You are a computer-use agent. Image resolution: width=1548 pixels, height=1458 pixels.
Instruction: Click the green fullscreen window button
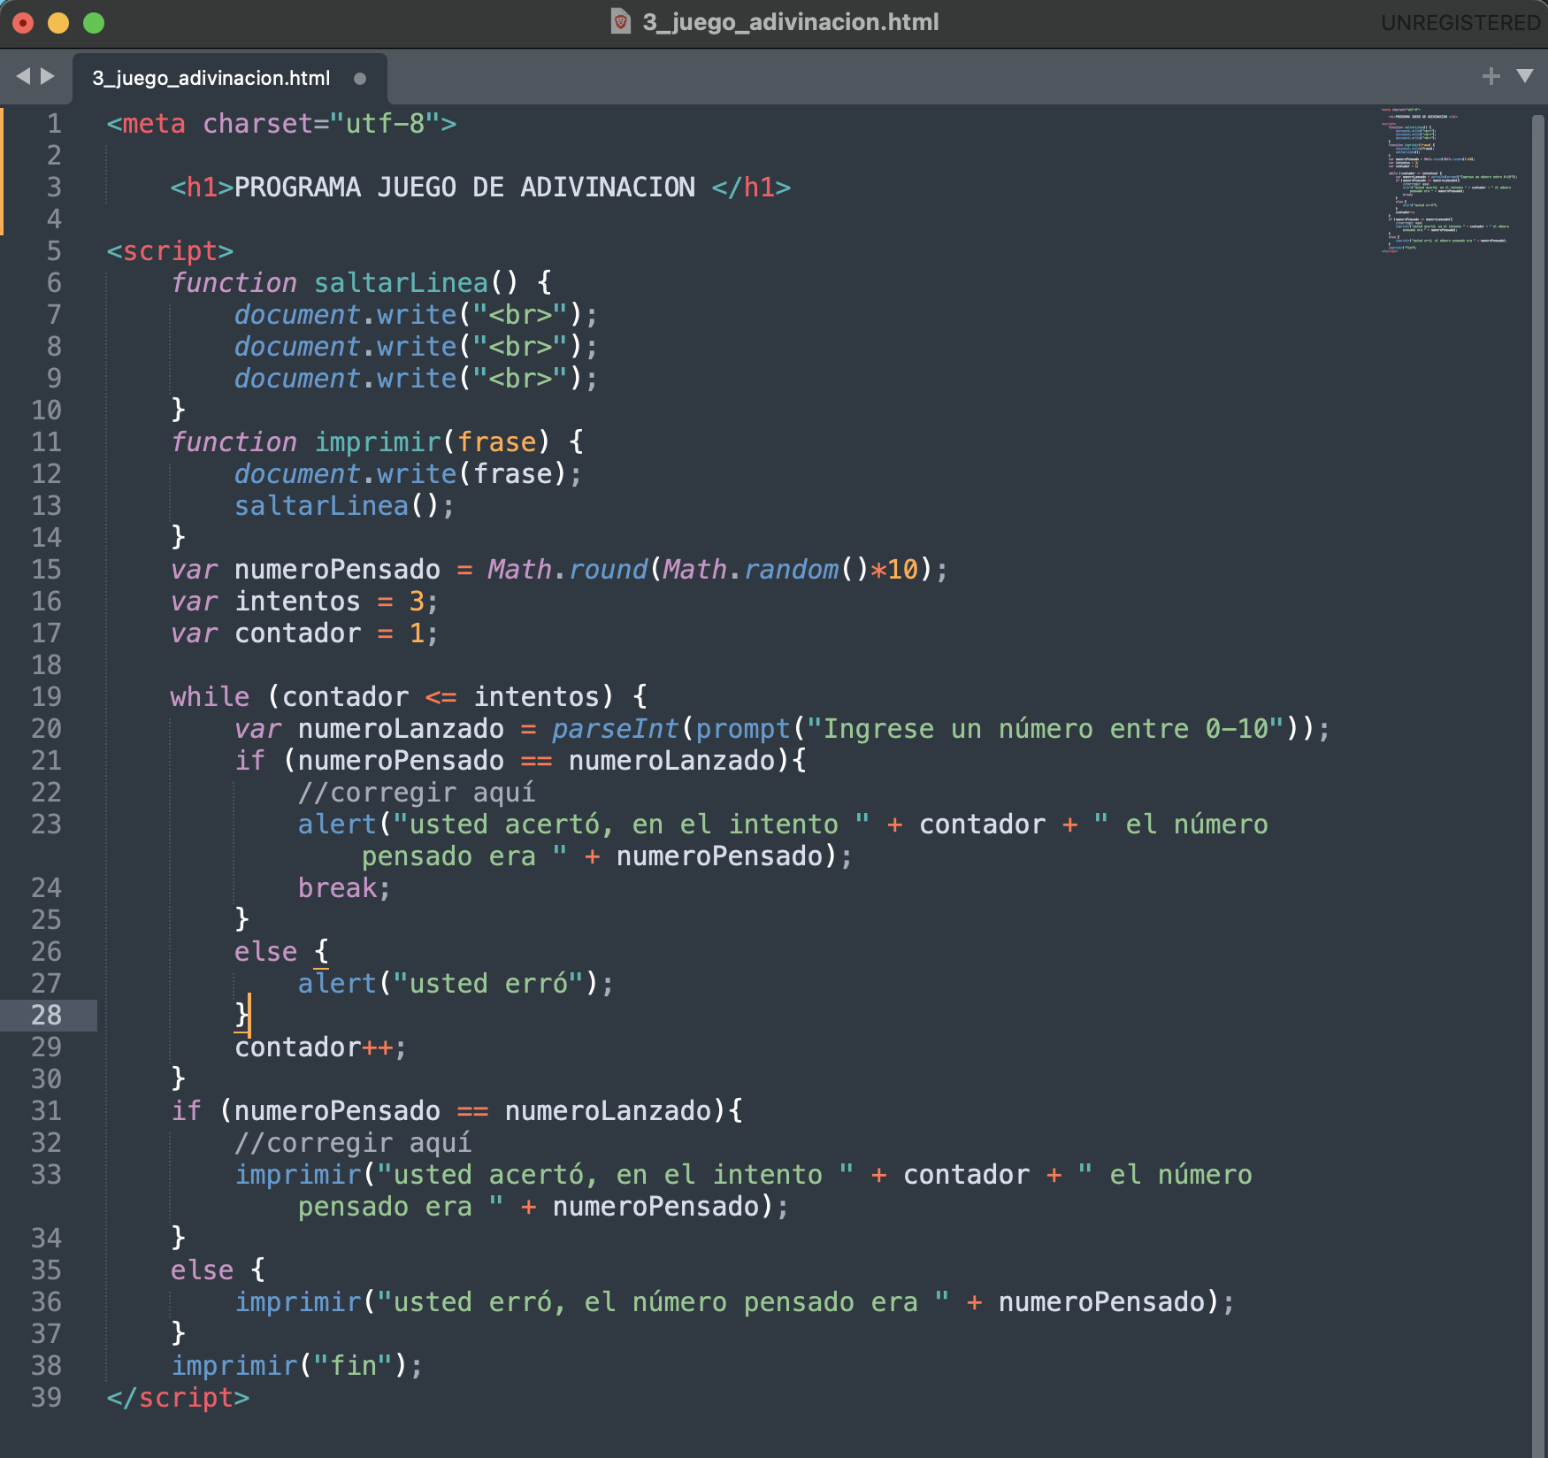[x=94, y=23]
